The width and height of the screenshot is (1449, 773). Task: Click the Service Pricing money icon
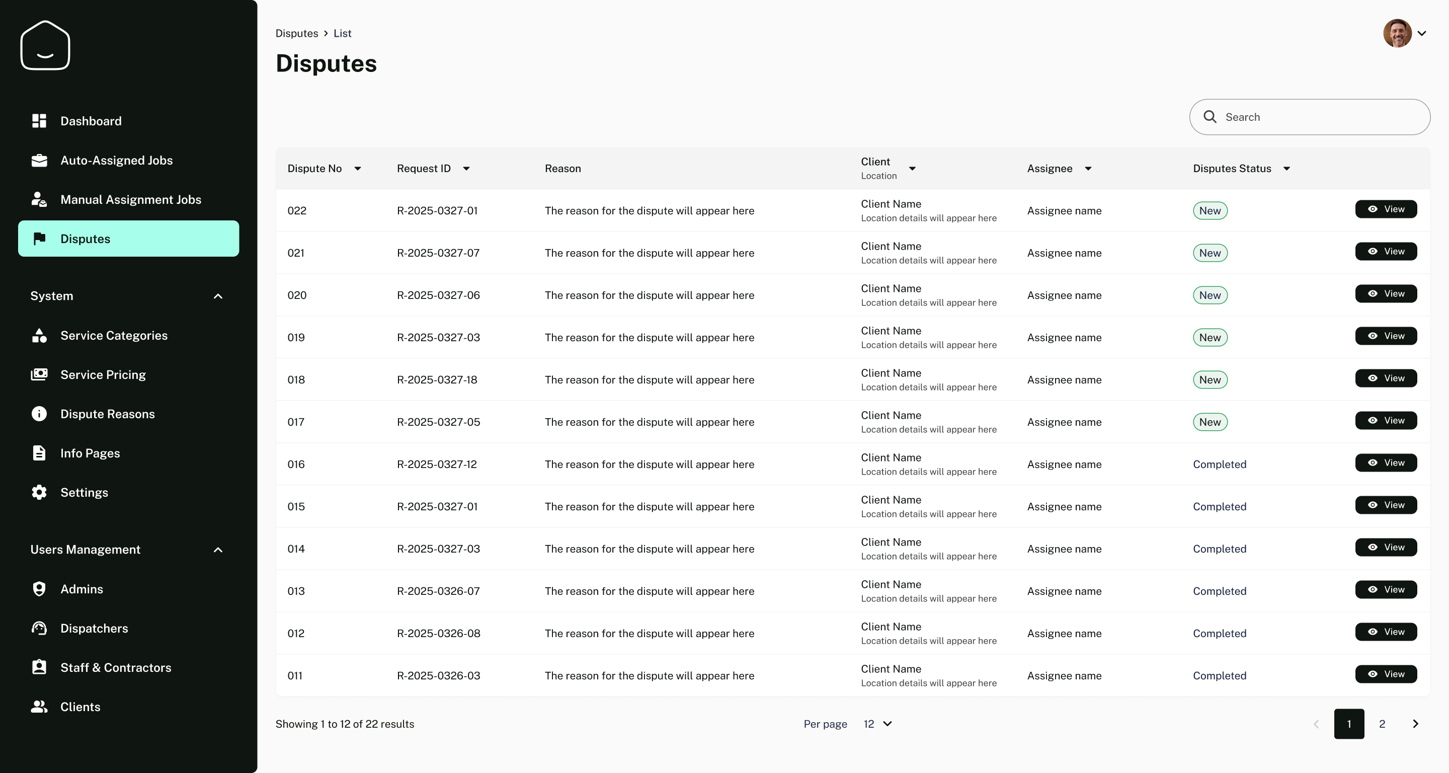[x=39, y=375]
